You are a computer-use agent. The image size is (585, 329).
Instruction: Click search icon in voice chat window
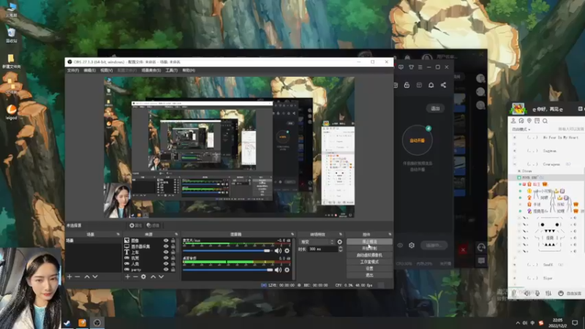[545, 121]
